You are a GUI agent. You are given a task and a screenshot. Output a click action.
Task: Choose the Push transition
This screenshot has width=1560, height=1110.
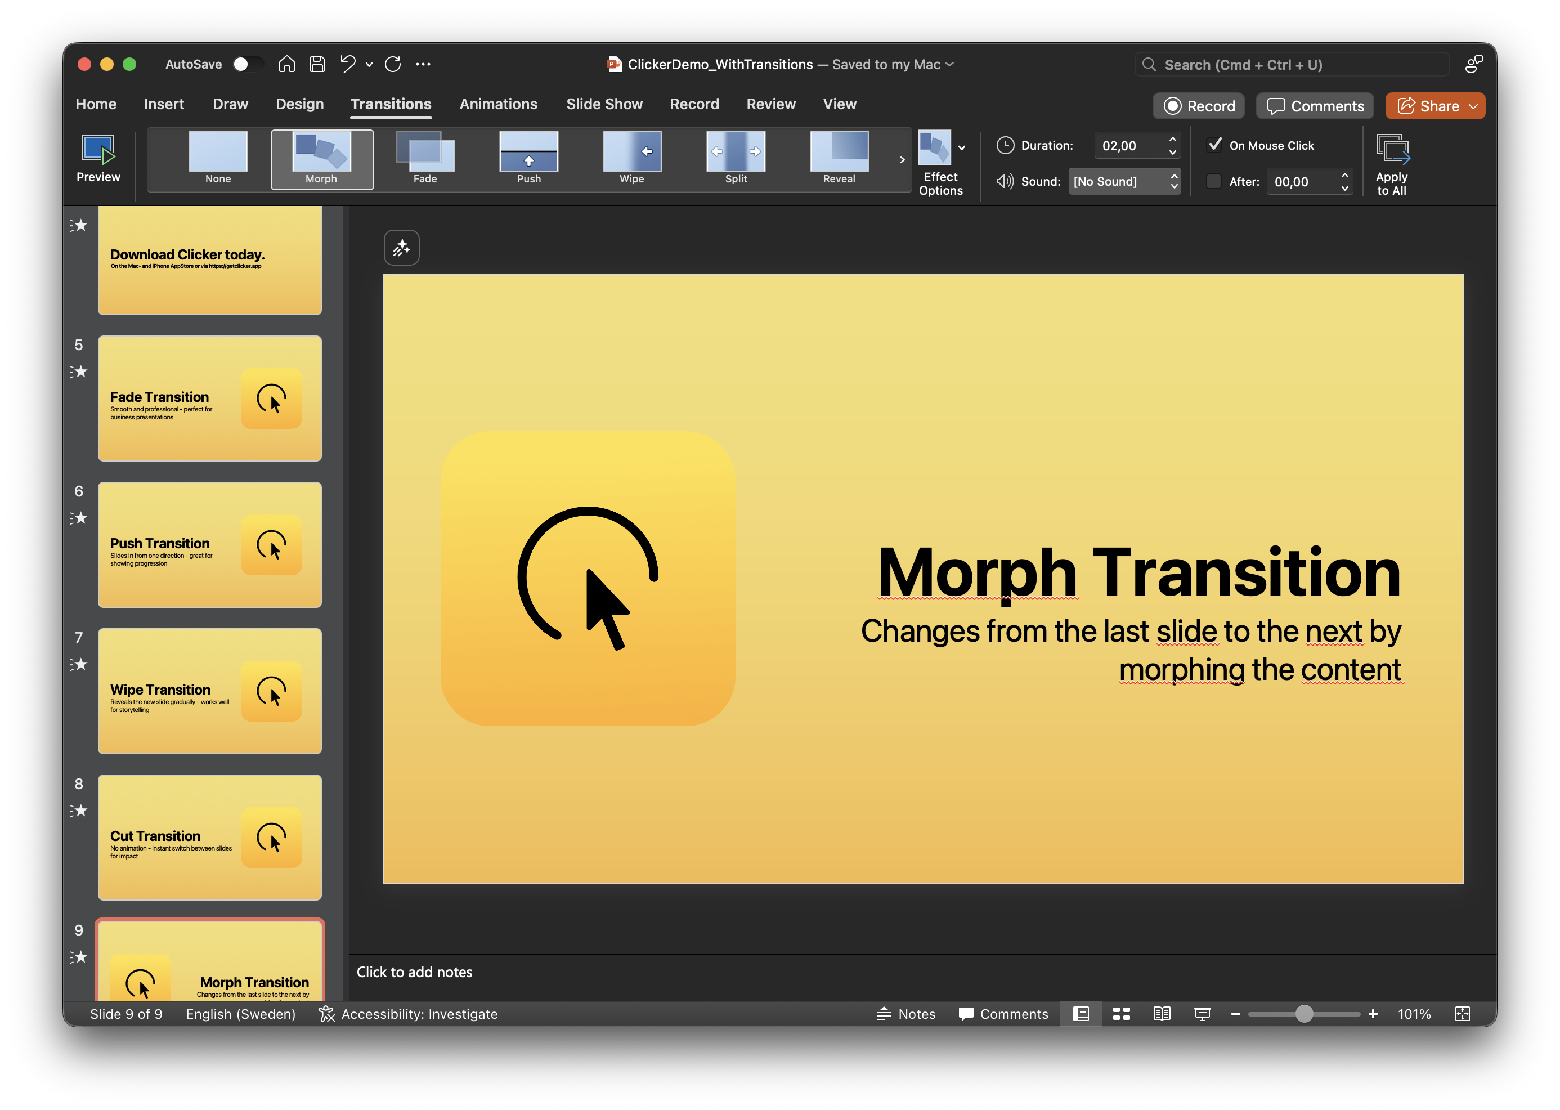[528, 159]
